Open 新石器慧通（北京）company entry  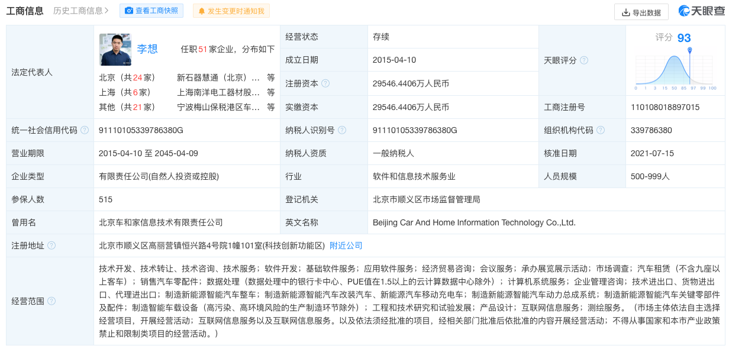218,77
